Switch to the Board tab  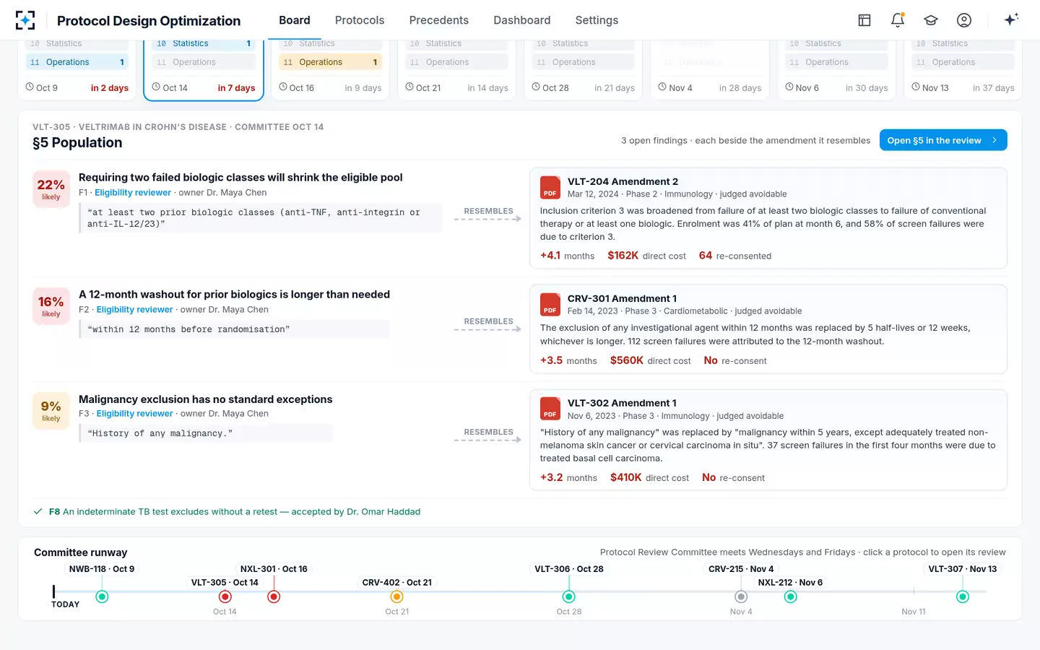(295, 20)
